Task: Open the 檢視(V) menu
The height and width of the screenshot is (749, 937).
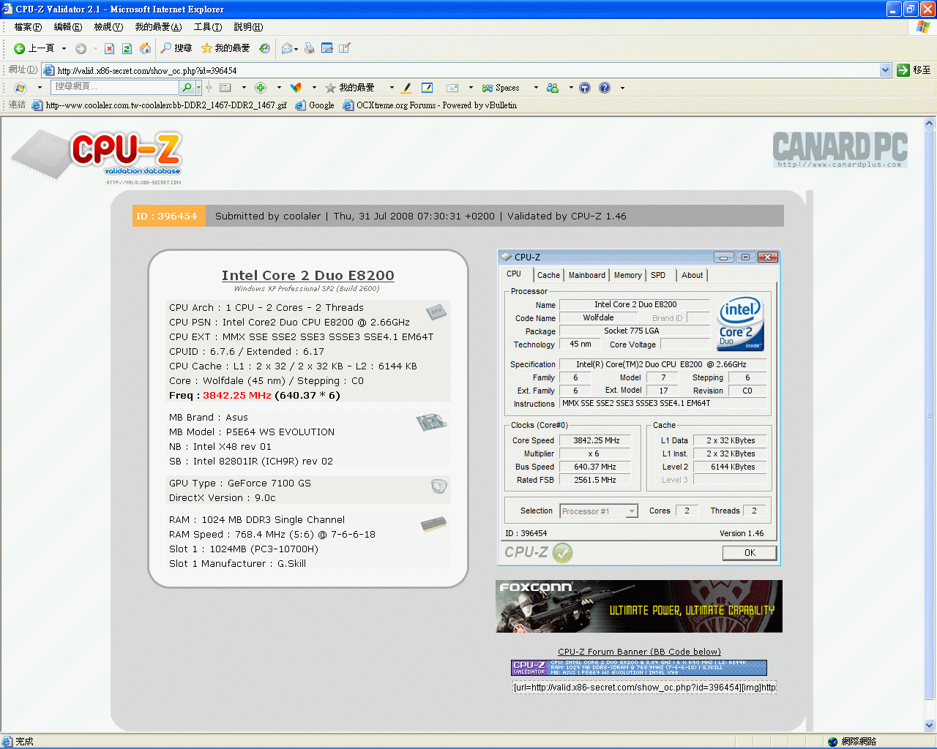Action: pos(108,27)
